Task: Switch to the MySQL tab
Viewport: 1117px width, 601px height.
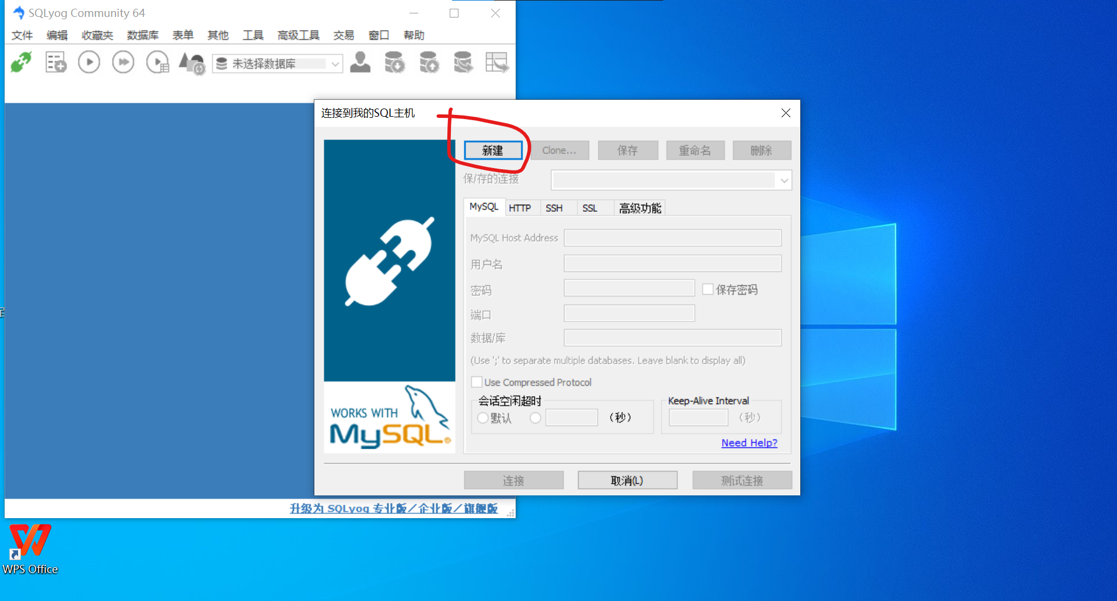Action: (x=484, y=207)
